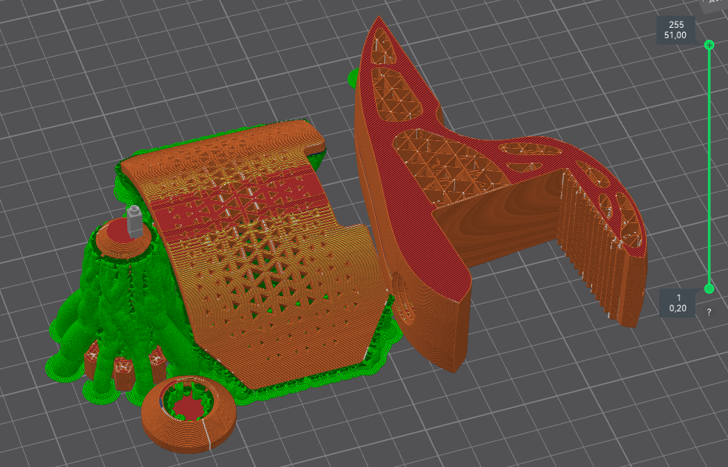Viewport: 728px width, 467px height.
Task: Click the middle of the green layer slider track
Action: (x=709, y=167)
